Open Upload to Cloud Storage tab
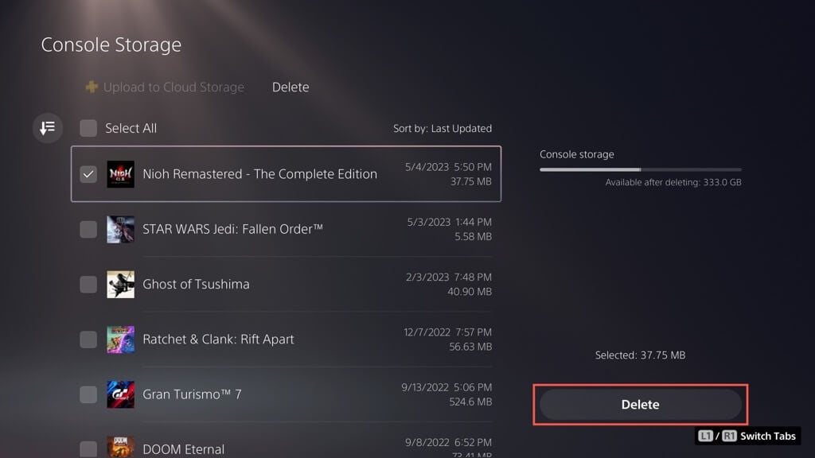The width and height of the screenshot is (815, 458). 174,87
